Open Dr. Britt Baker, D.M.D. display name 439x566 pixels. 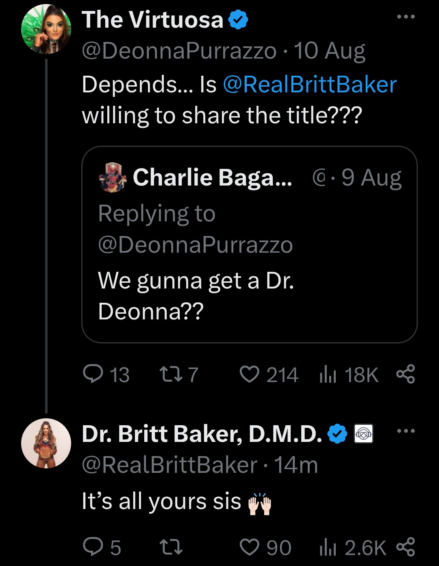coord(202,434)
